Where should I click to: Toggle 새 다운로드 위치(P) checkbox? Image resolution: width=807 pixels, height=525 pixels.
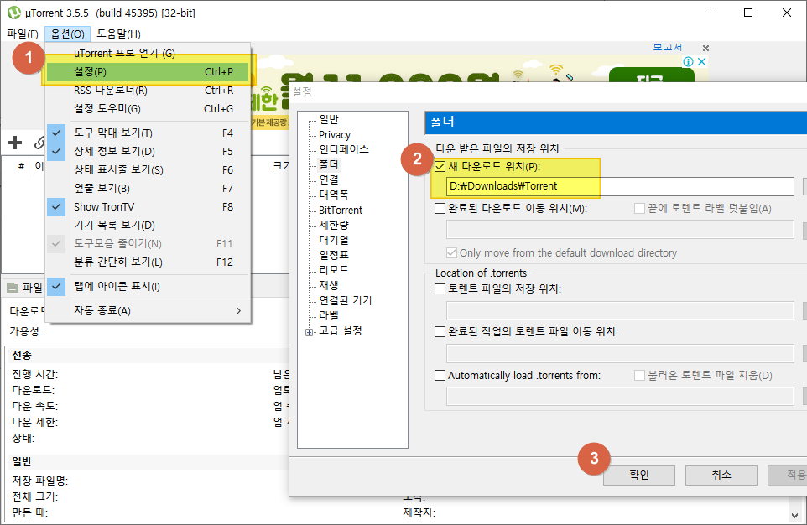click(x=440, y=166)
